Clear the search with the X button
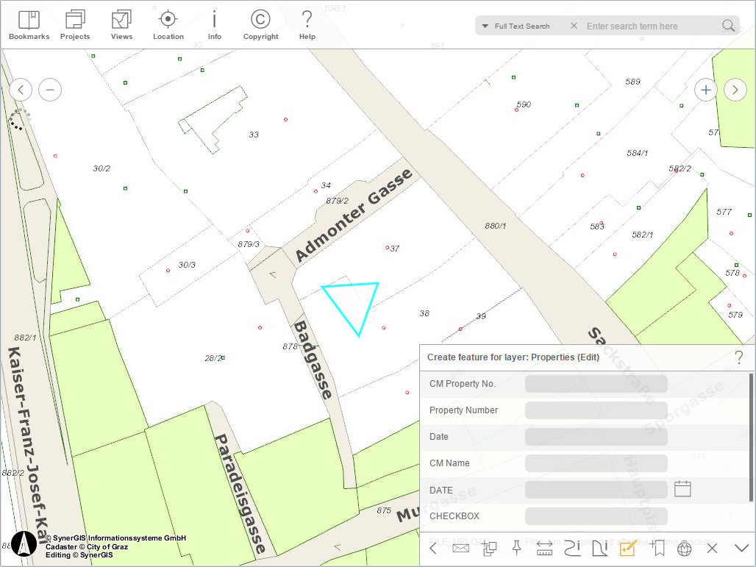This screenshot has width=756, height=567. pos(573,25)
